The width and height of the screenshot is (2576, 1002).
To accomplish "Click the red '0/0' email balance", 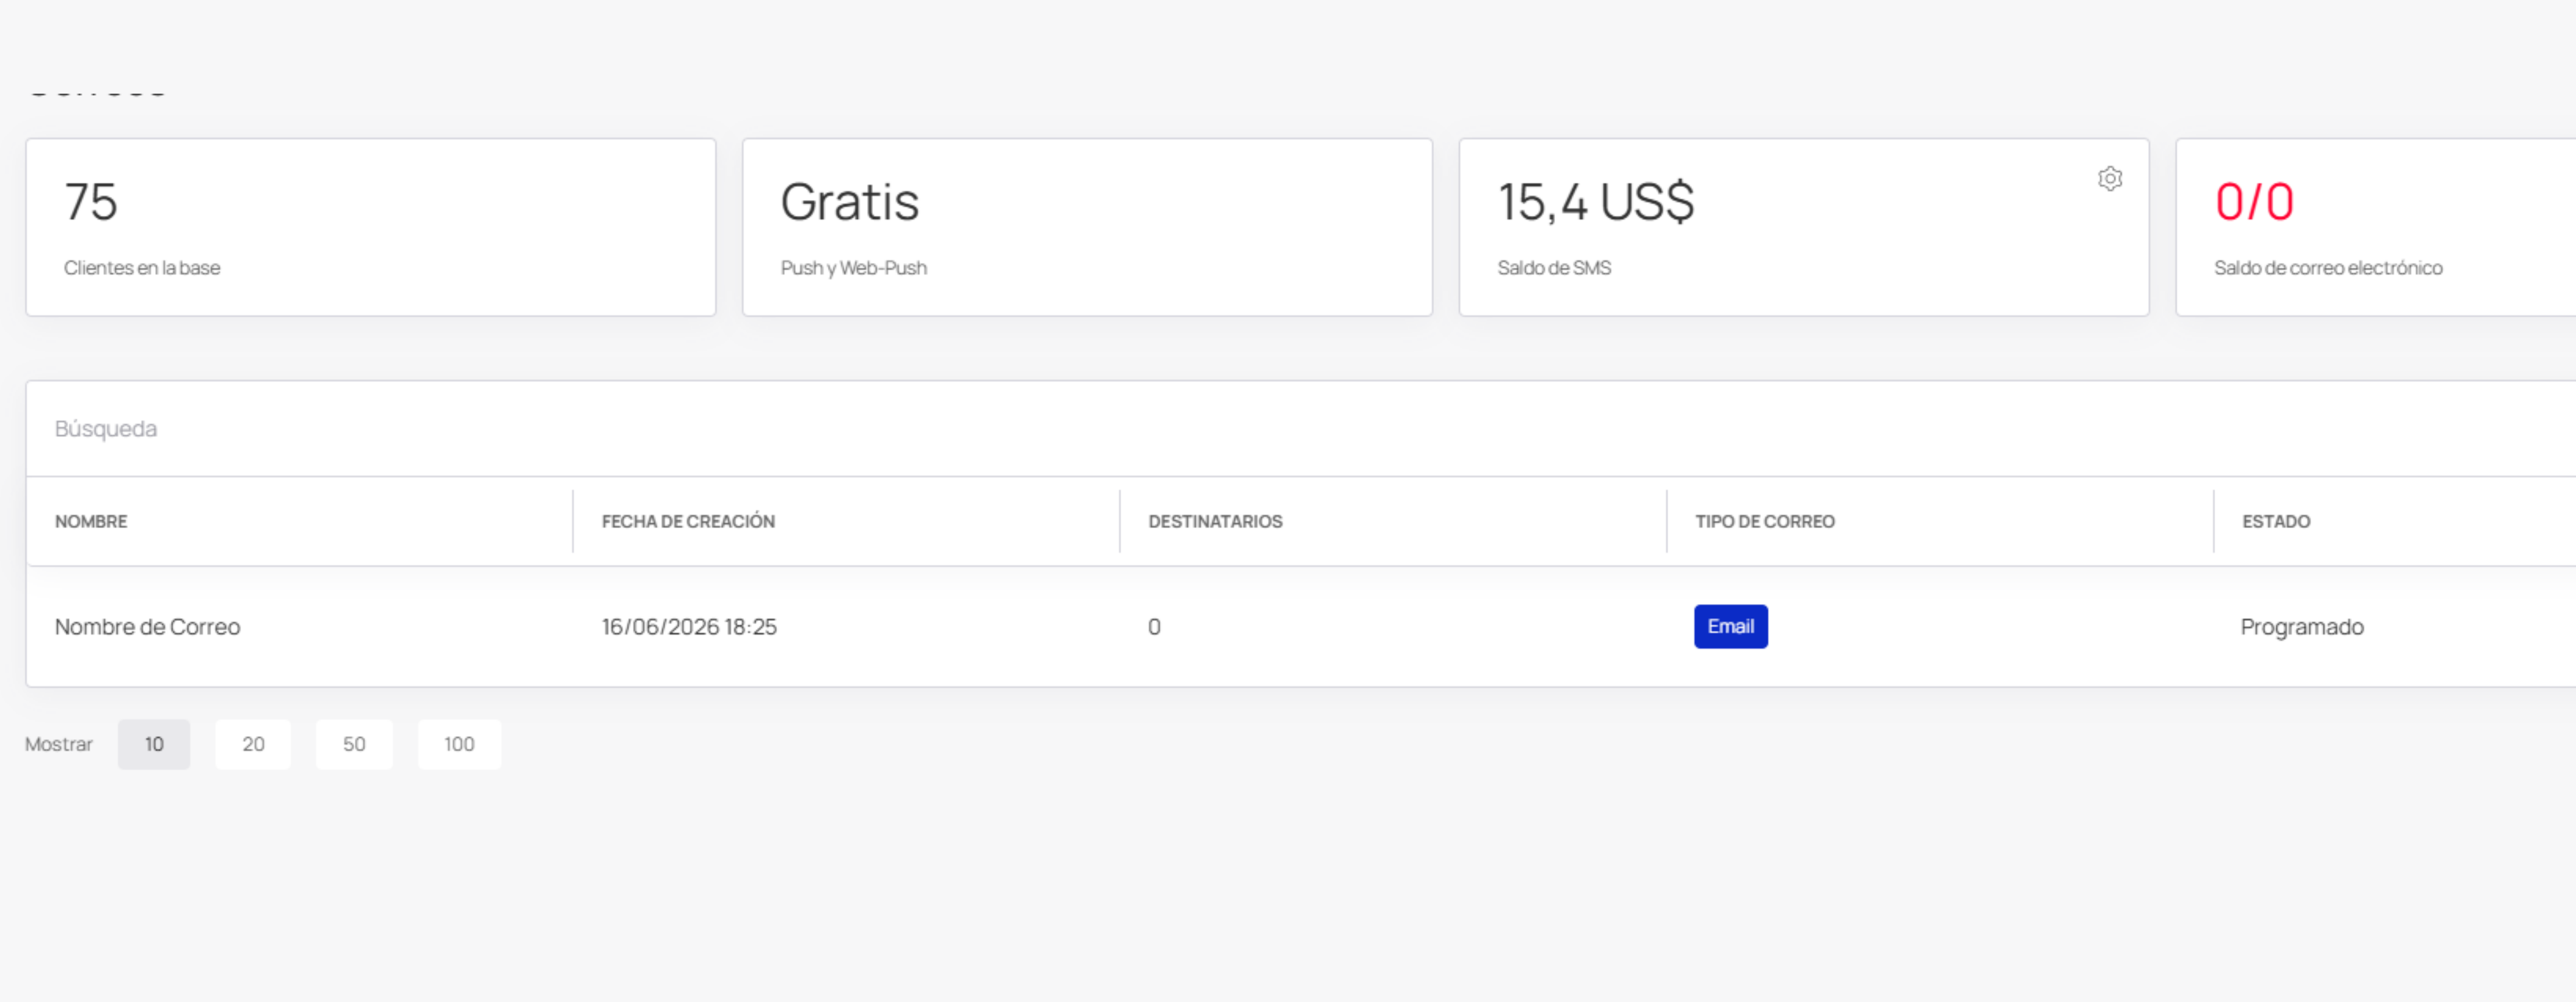I will pos(2254,202).
